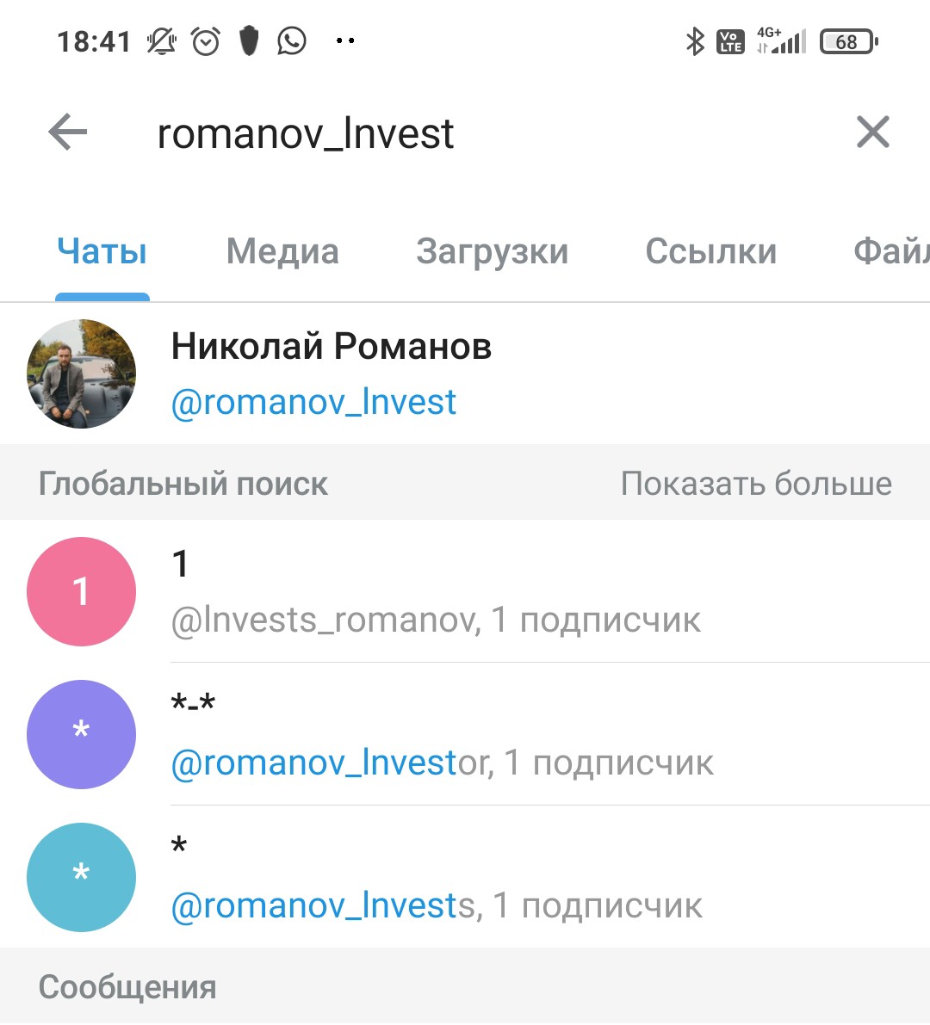Switch to the Загрузки tab
The height and width of the screenshot is (1025, 930).
coord(492,251)
